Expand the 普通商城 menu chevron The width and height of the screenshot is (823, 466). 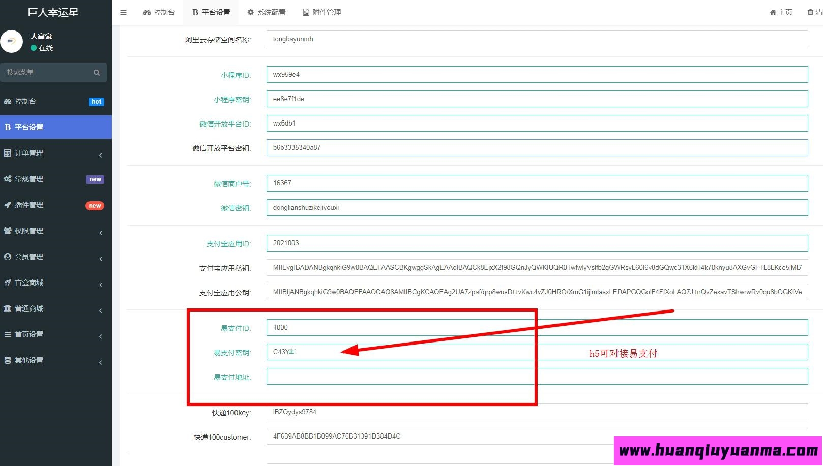click(x=101, y=310)
